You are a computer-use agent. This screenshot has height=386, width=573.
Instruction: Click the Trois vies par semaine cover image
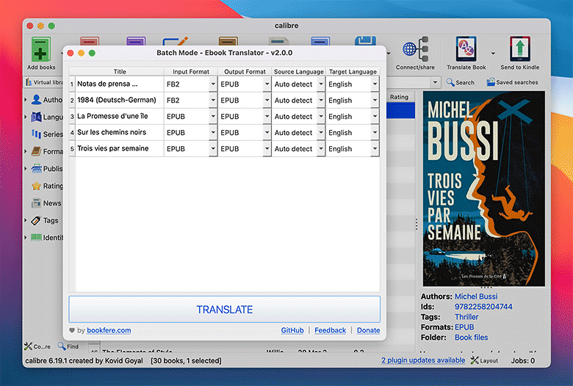coord(484,189)
